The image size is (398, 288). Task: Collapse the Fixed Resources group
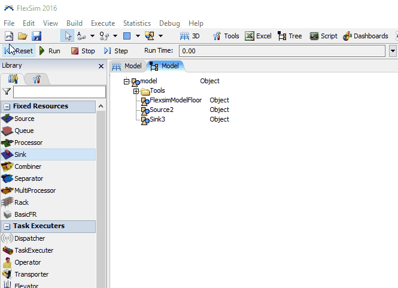pos(7,107)
